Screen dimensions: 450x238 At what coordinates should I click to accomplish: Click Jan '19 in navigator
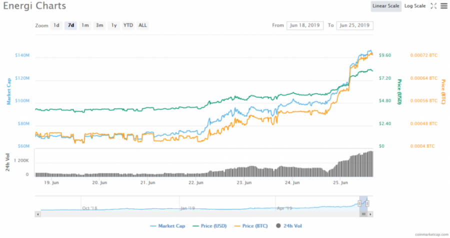pos(187,208)
